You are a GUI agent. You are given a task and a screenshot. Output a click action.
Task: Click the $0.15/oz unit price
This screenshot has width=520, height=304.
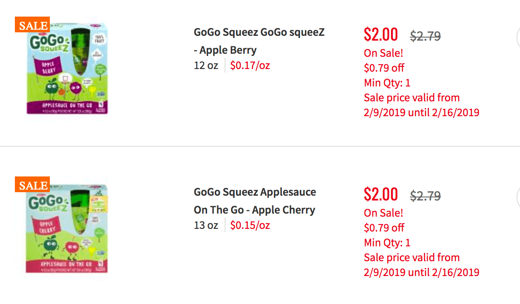(250, 225)
